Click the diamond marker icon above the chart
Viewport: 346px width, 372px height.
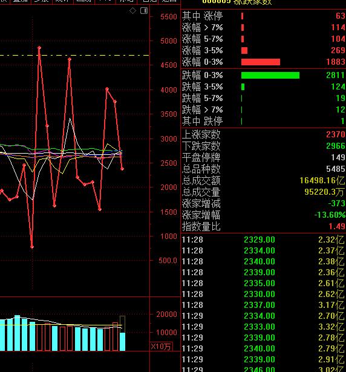tap(132, 11)
